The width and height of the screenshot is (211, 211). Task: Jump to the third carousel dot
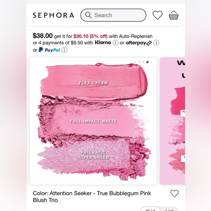[143, 62]
